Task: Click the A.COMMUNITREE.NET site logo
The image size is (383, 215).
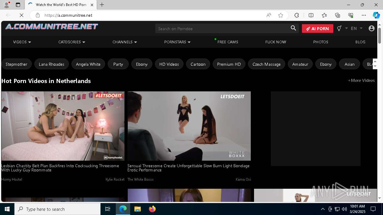Action: click(51, 27)
